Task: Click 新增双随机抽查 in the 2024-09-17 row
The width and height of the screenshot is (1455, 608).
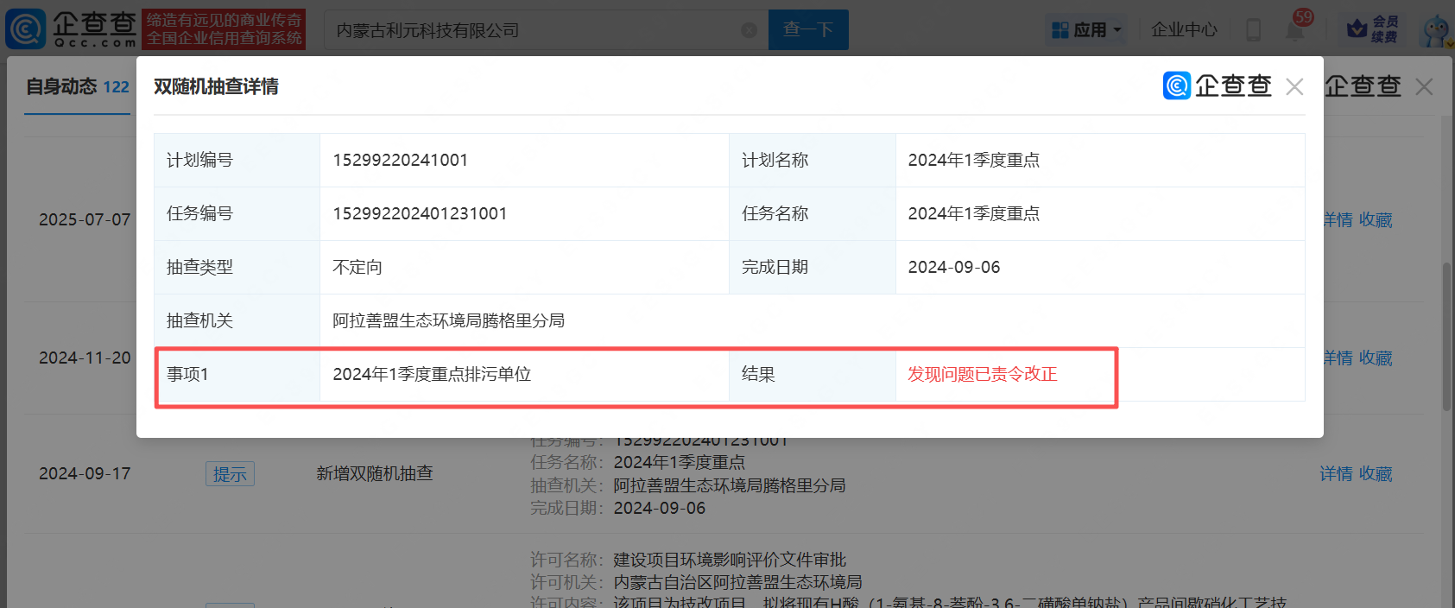Action: [375, 473]
